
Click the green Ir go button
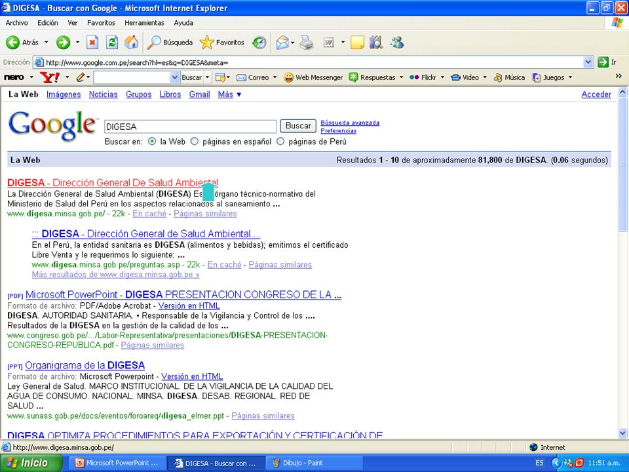tap(607, 62)
